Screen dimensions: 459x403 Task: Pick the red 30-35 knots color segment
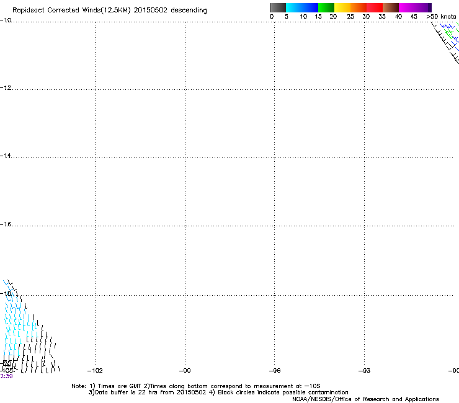tap(375, 7)
